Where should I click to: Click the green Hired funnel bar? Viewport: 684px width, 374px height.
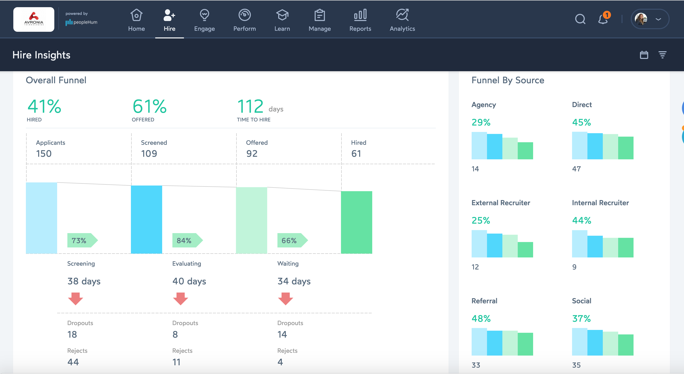(x=356, y=222)
